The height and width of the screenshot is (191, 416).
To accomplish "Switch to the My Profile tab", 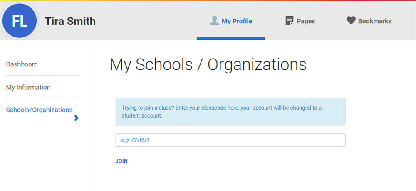I will point(231,21).
